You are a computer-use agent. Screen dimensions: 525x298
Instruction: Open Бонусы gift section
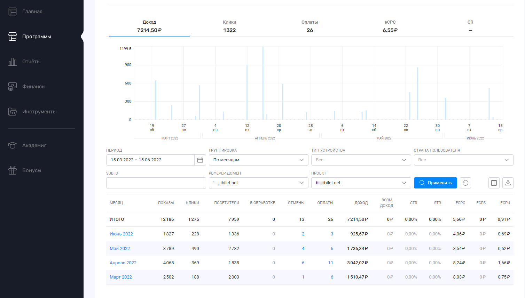31,170
